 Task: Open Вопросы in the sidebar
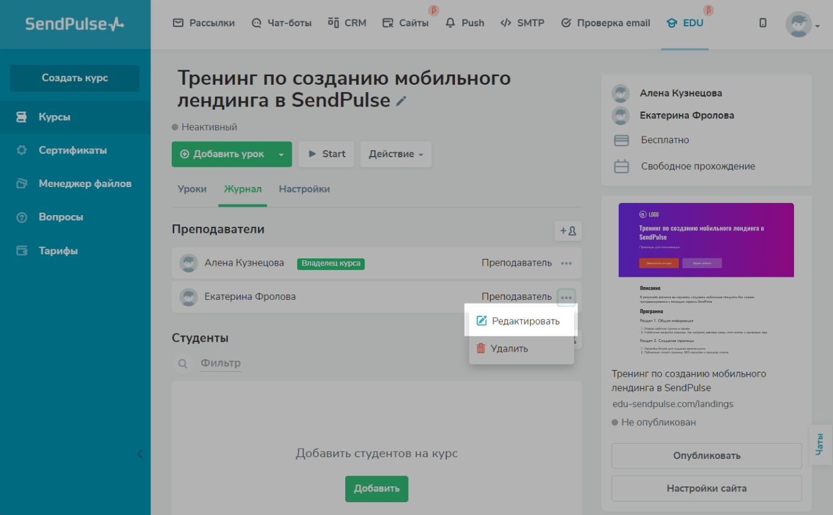coord(75,217)
